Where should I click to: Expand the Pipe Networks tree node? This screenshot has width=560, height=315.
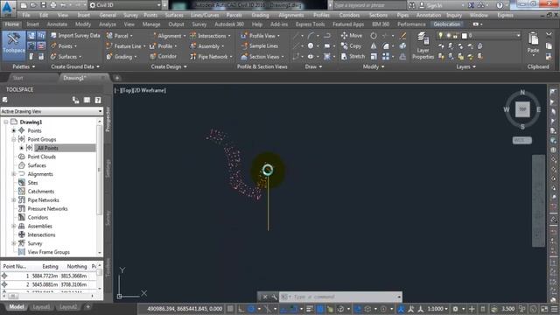(x=14, y=200)
